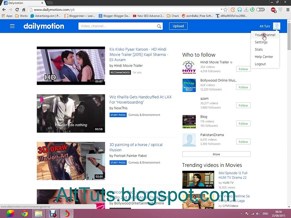
Task: Follow the PakistaniDrama channel
Action: (243, 142)
